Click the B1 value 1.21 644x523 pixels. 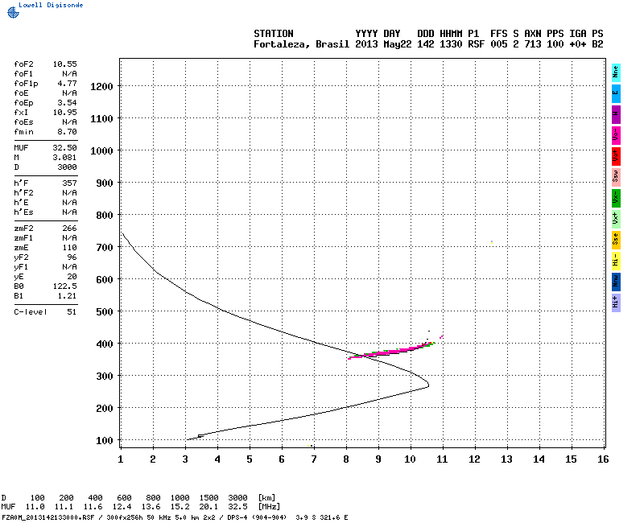point(67,296)
